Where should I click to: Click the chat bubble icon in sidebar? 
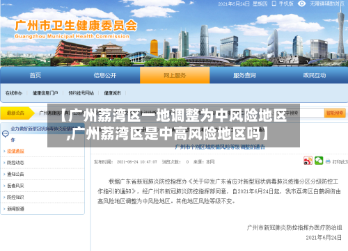(6, 133)
